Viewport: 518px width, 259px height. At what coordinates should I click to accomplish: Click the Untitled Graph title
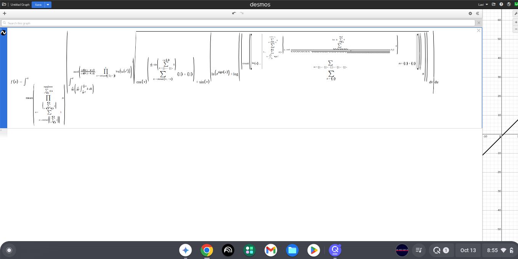pyautogui.click(x=20, y=5)
